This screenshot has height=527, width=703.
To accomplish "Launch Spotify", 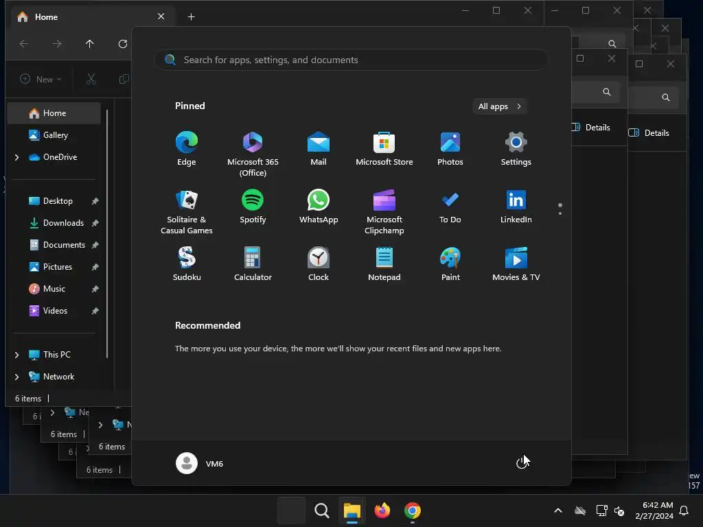I will click(253, 207).
